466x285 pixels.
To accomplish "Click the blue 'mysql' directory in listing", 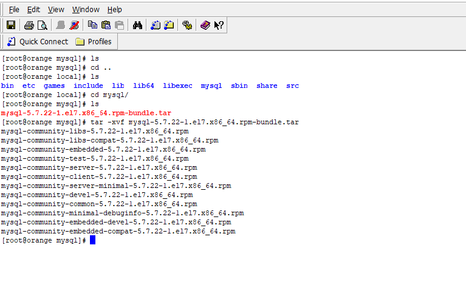I will [211, 85].
